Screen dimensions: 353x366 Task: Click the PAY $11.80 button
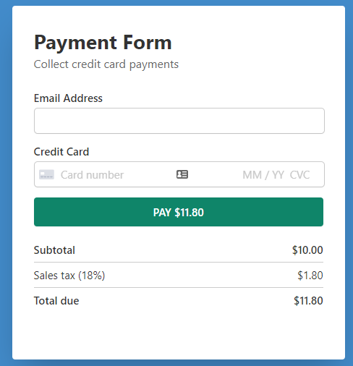(x=179, y=212)
